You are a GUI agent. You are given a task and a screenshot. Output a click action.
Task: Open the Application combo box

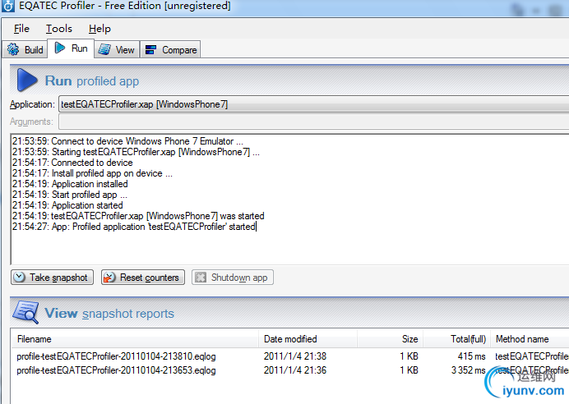point(313,104)
